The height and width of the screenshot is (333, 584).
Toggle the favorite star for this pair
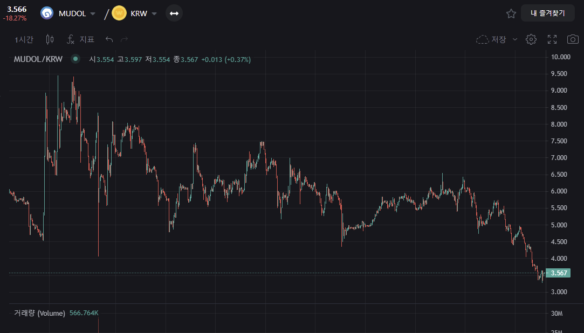click(x=511, y=13)
